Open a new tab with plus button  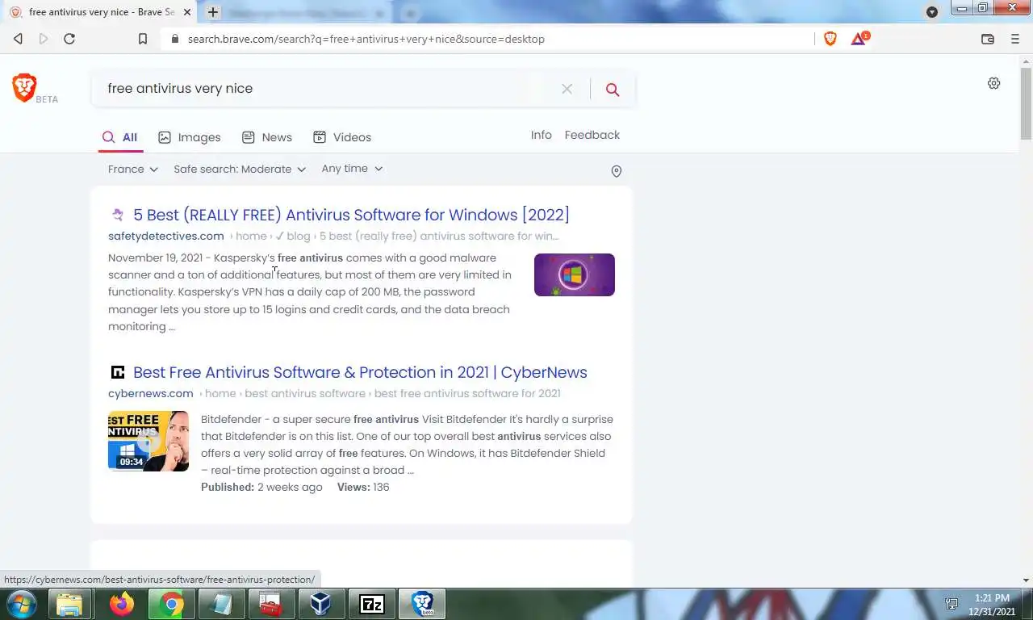tap(213, 12)
